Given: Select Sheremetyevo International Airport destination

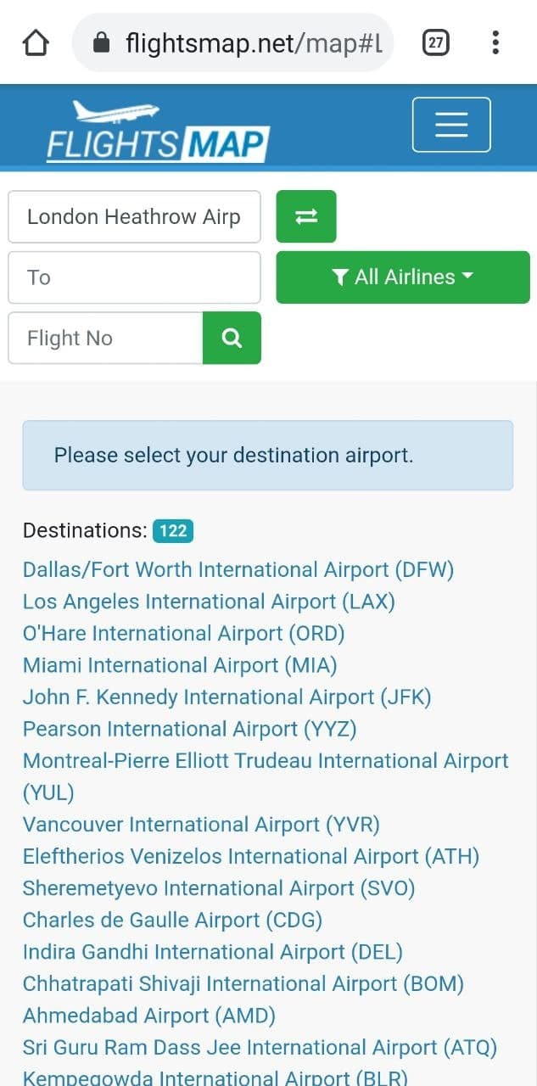Looking at the screenshot, I should (x=218, y=887).
